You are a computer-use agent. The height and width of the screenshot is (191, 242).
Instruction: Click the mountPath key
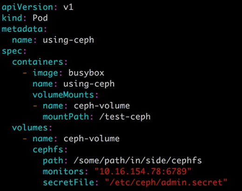(x=66, y=117)
